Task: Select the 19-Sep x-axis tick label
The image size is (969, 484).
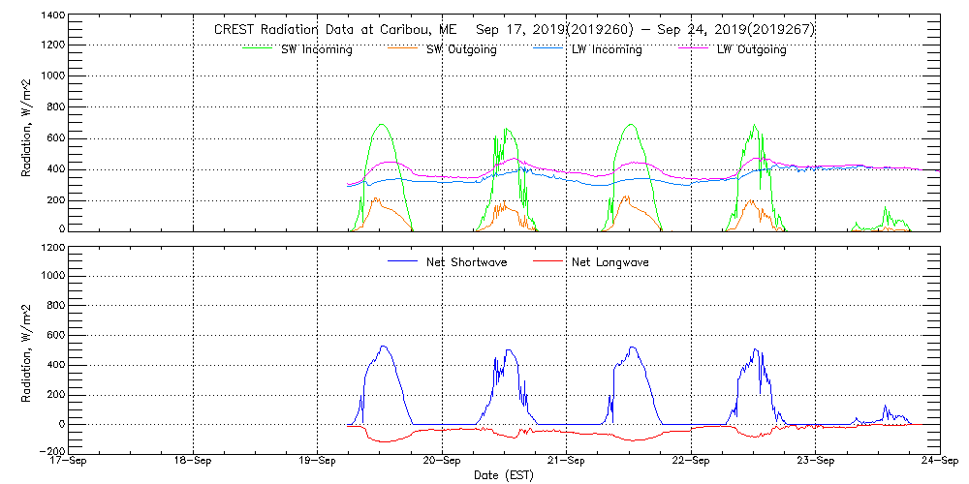Action: tap(319, 462)
